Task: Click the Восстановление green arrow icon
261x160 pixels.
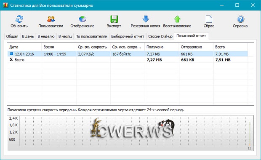Action: click(x=177, y=19)
